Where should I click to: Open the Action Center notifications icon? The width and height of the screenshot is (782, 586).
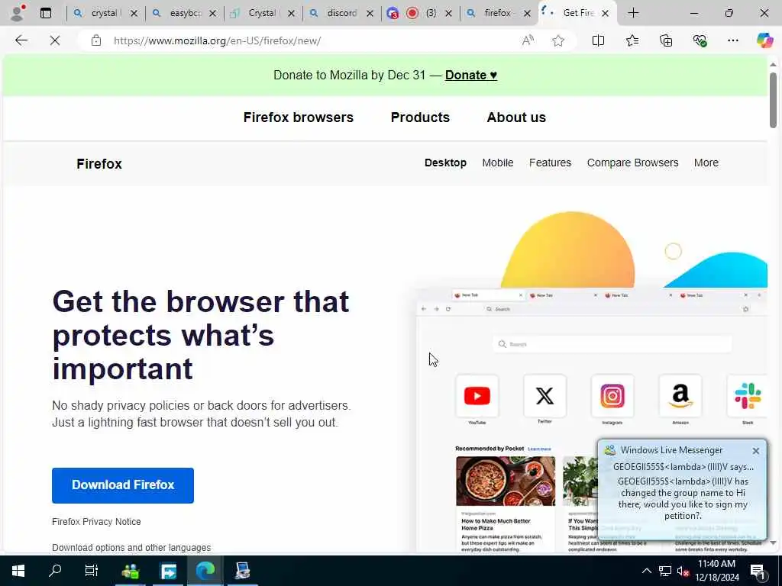click(x=758, y=572)
